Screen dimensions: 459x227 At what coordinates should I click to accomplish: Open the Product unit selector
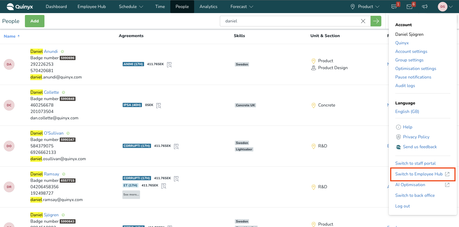[x=365, y=7]
